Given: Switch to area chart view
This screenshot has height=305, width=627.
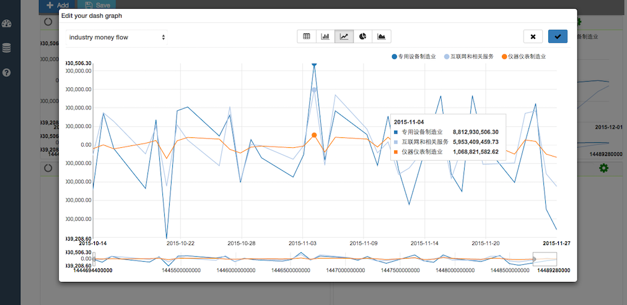Looking at the screenshot, I should pyautogui.click(x=382, y=37).
